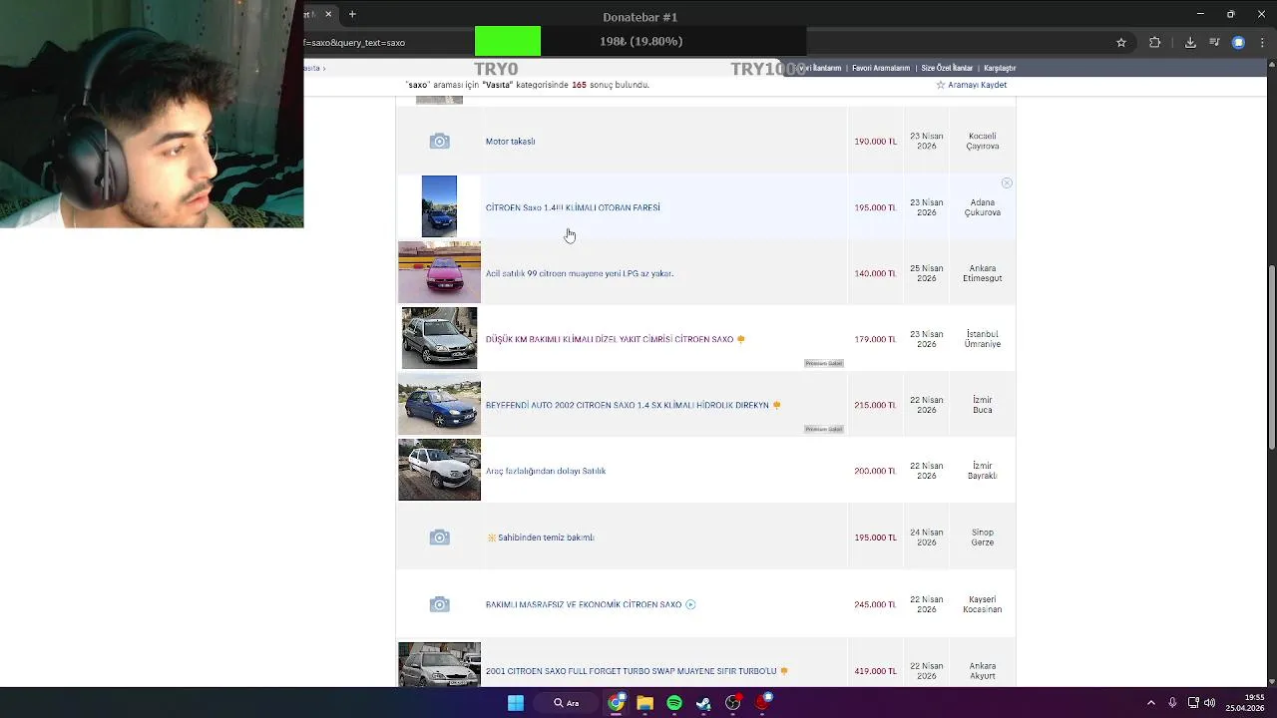Viewport: 1277px width, 718px height.
Task: Click price 419.000 TL
Action: 875,671
